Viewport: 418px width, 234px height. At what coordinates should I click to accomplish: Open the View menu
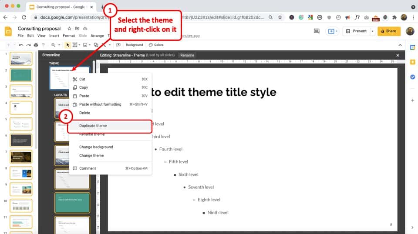point(41,36)
